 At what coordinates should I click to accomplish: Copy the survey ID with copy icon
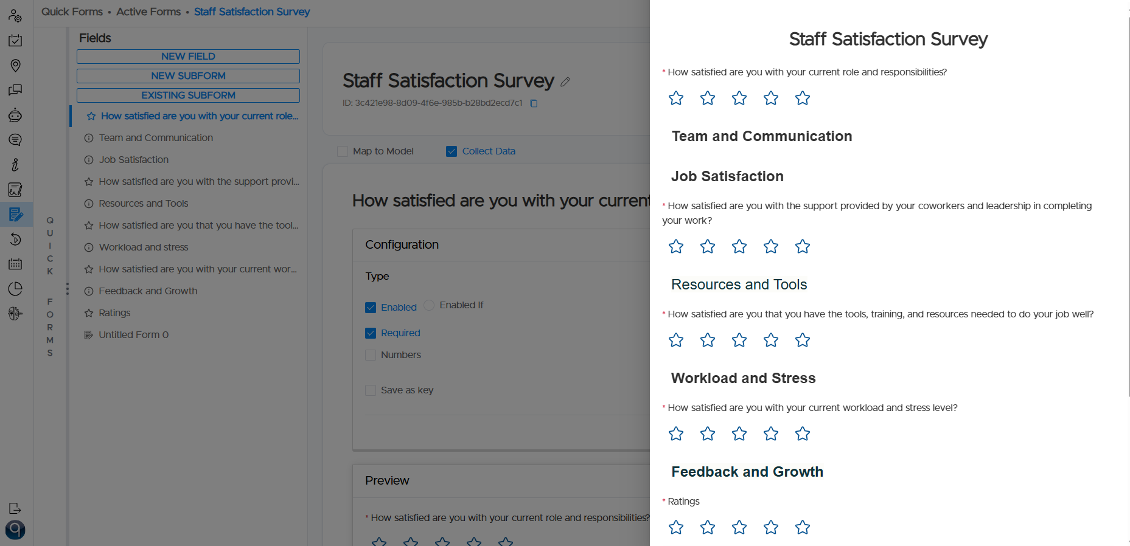(534, 103)
